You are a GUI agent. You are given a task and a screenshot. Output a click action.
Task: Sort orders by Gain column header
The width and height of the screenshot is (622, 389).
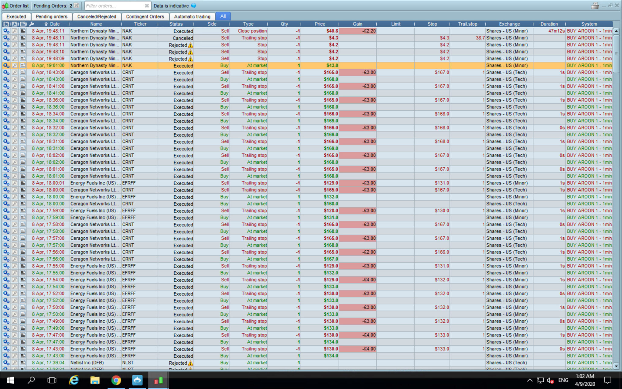357,24
